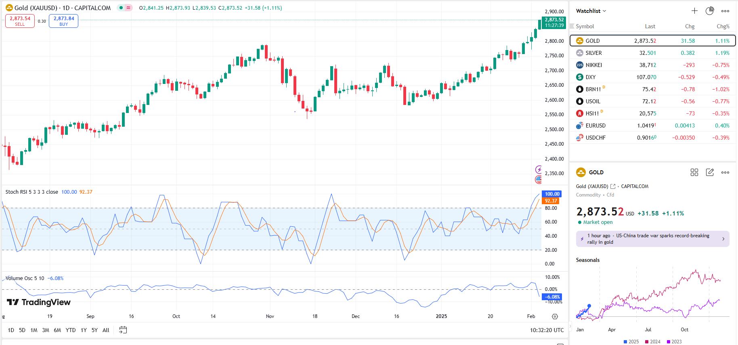
Task: Toggle the 2024 seasonals legend series
Action: pyautogui.click(x=652, y=342)
